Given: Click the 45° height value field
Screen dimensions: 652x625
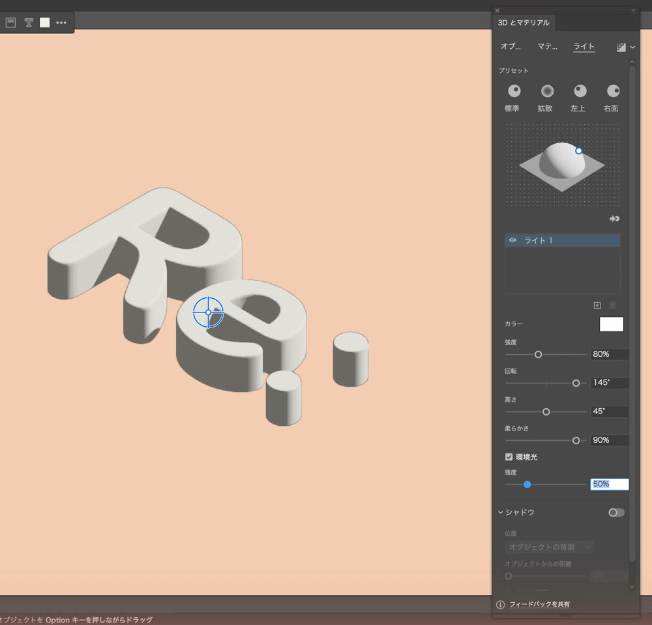Looking at the screenshot, I should point(609,411).
